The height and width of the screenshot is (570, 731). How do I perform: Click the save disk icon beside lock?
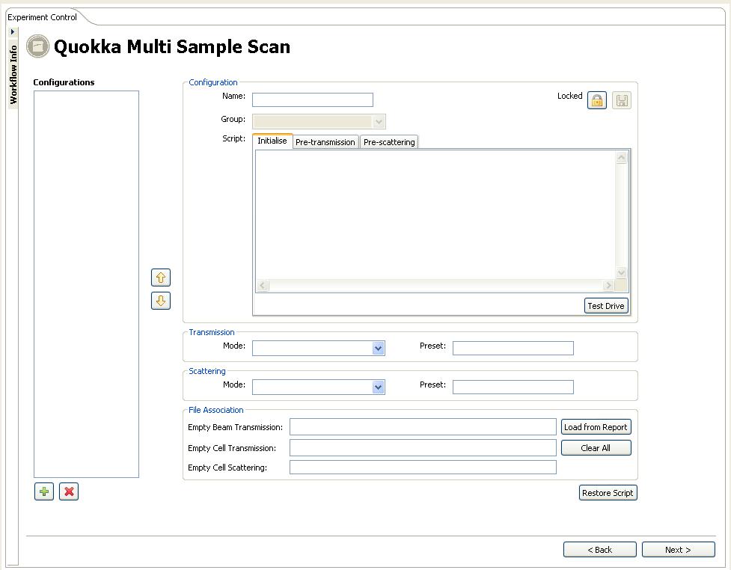[x=622, y=100]
